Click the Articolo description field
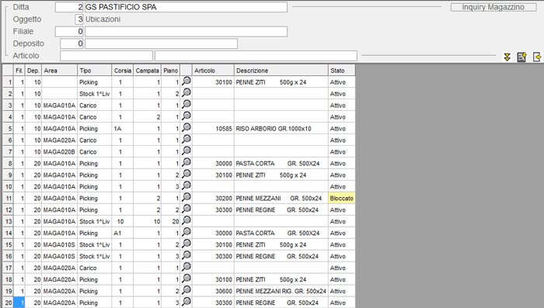Viewport: 544px width, 308px height. tap(256, 56)
